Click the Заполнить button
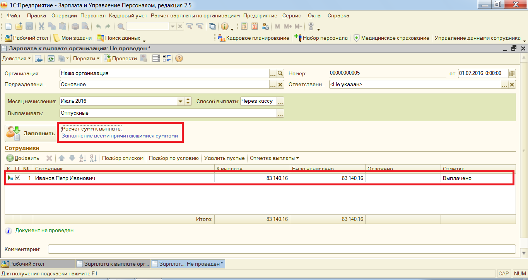 (x=31, y=133)
